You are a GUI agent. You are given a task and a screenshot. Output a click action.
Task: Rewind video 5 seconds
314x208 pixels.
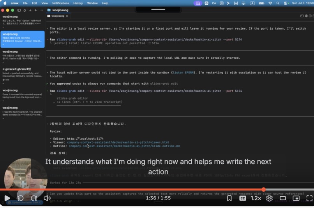[x=20, y=198]
